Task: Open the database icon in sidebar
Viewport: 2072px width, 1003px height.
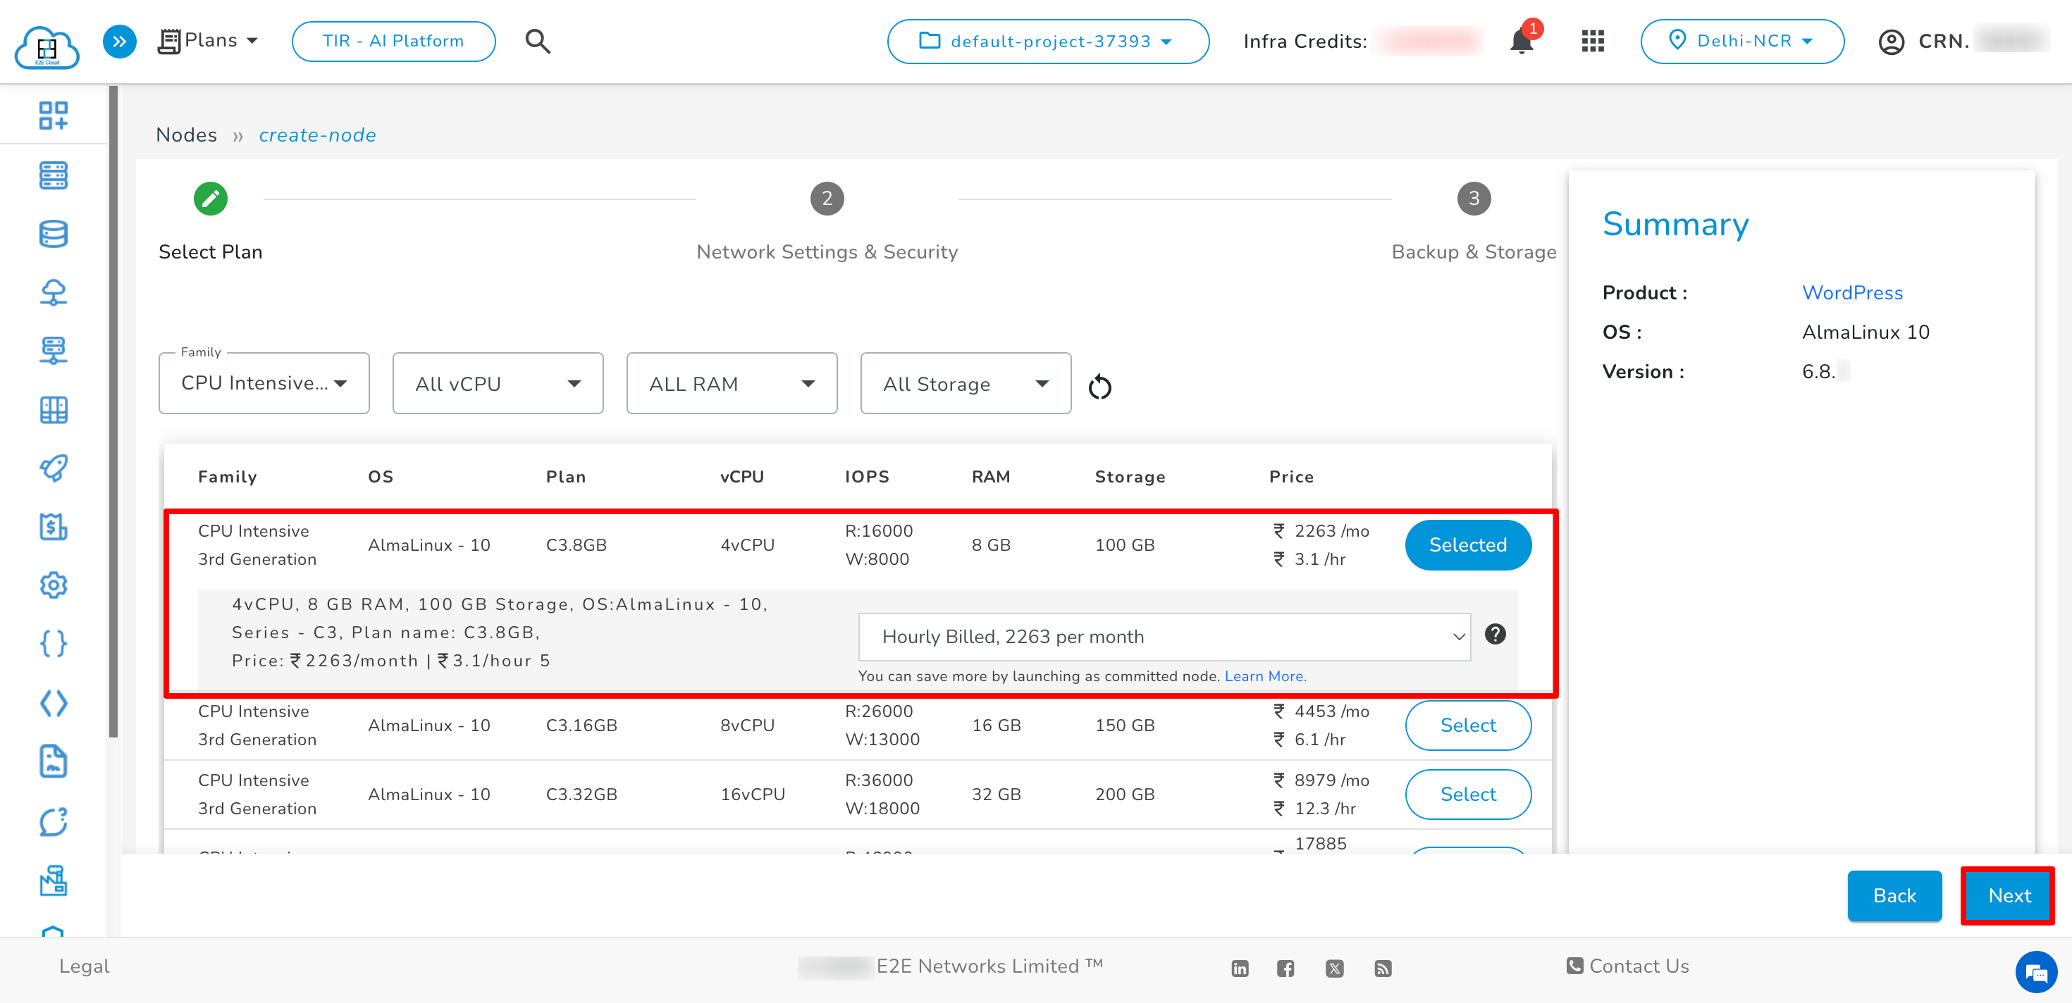Action: pyautogui.click(x=53, y=234)
